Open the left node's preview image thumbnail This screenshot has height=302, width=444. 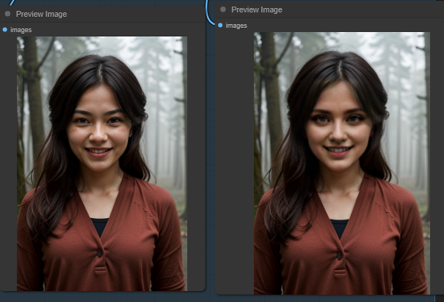[102, 163]
